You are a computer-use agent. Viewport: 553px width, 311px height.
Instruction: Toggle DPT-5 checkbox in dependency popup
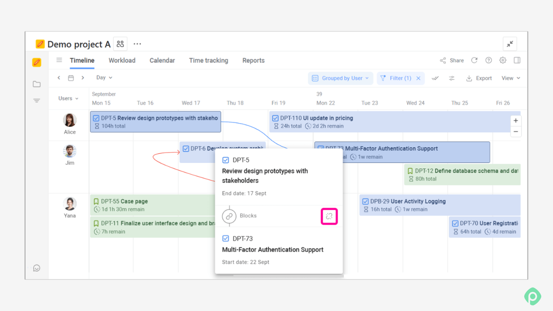226,160
